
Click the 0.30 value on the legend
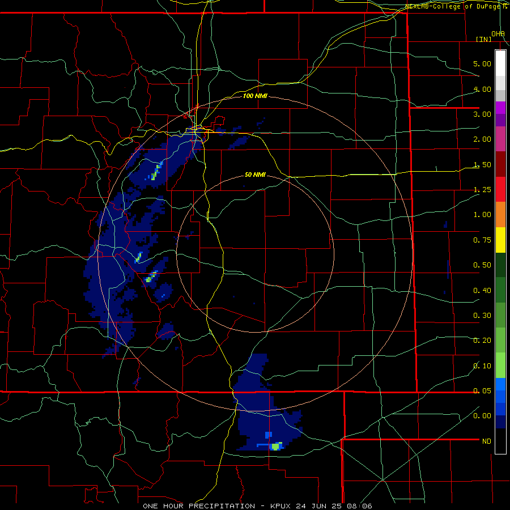482,316
